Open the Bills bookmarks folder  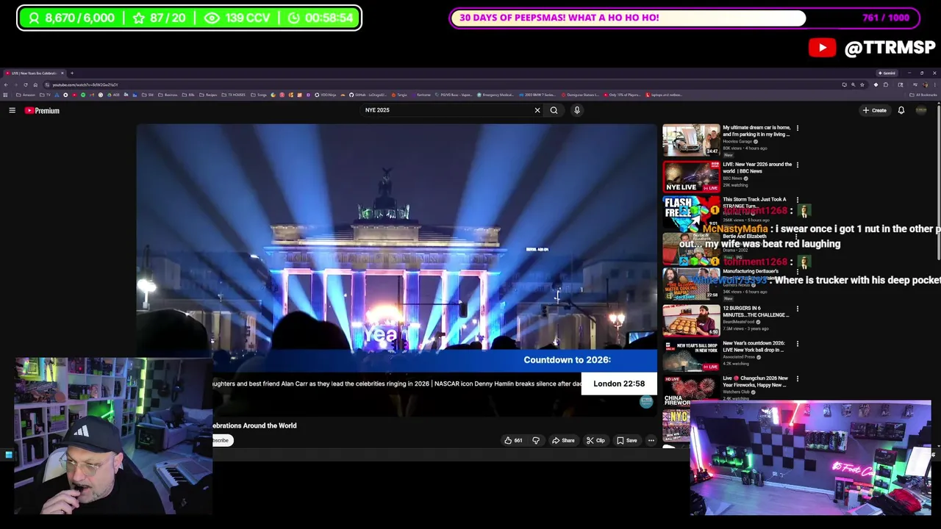point(188,95)
